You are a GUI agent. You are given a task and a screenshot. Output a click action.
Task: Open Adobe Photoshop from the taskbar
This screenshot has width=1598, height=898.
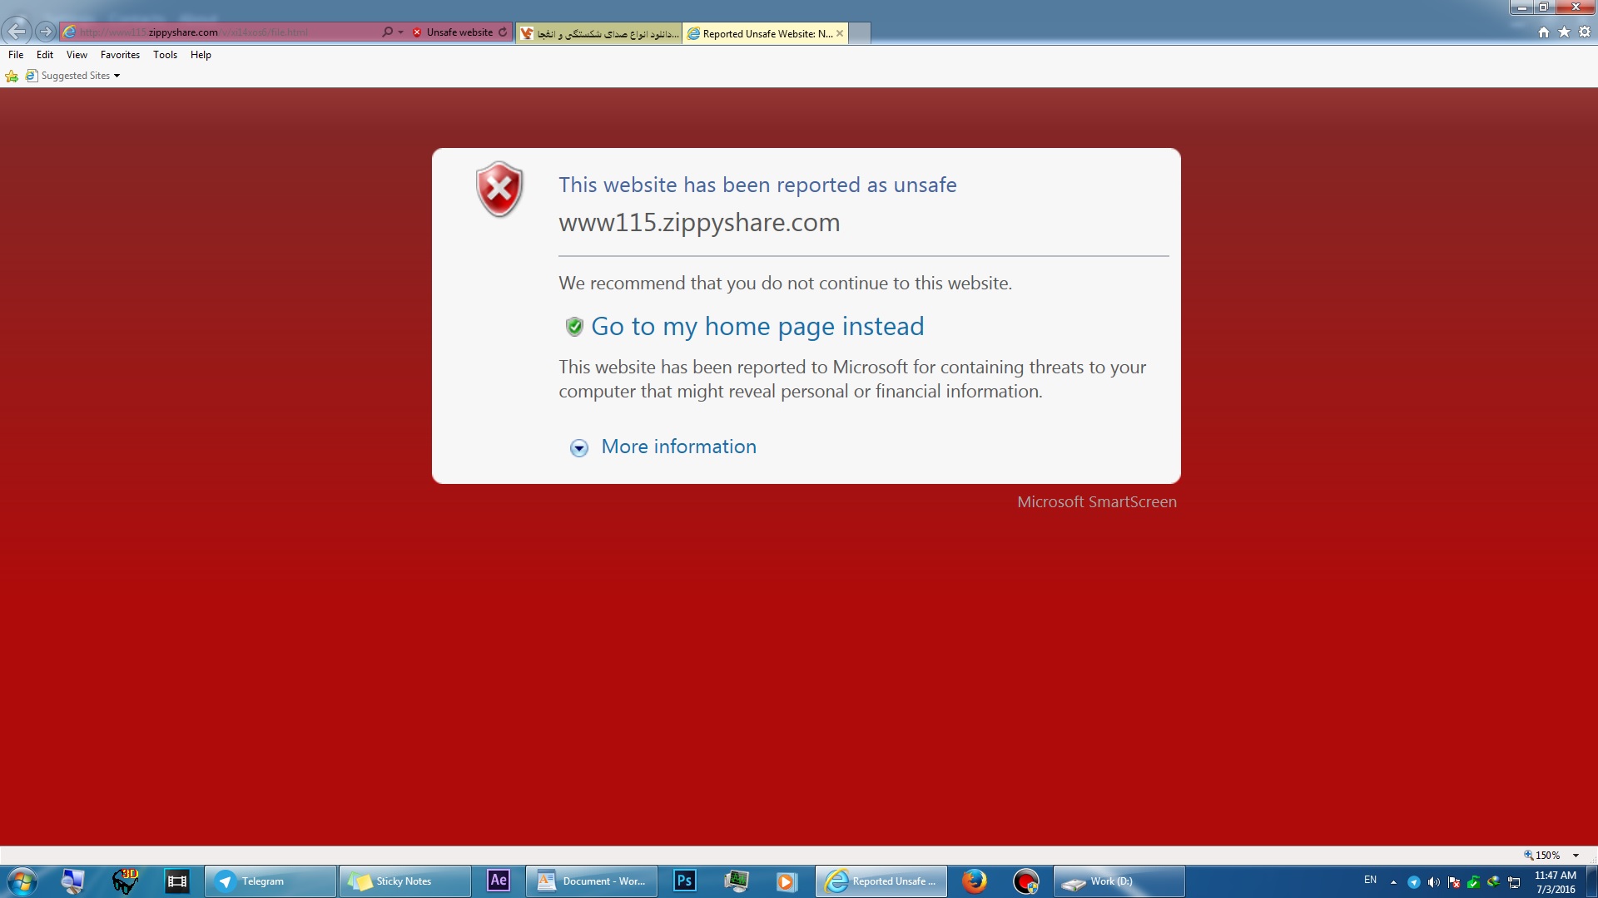click(x=684, y=881)
